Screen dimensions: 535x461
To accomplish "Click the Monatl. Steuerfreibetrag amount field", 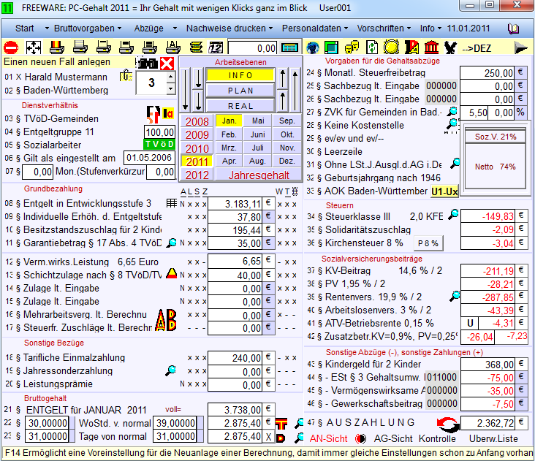I will pyautogui.click(x=487, y=73).
